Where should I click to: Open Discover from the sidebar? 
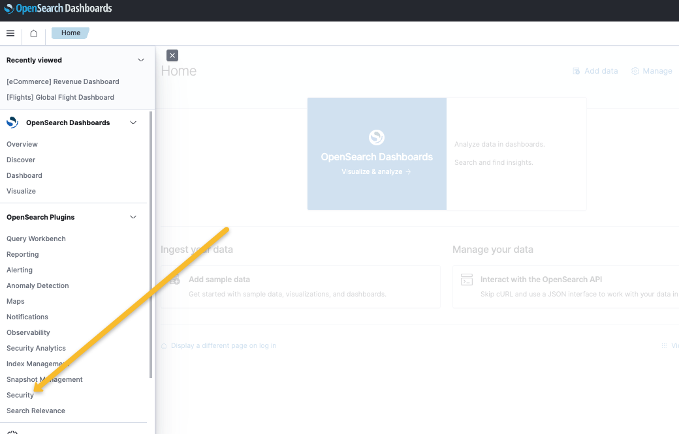pos(21,160)
